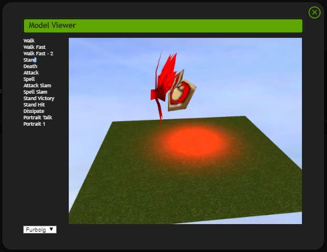Play the Walk animation
Screen dimensions: 327x252
[x=29, y=41]
